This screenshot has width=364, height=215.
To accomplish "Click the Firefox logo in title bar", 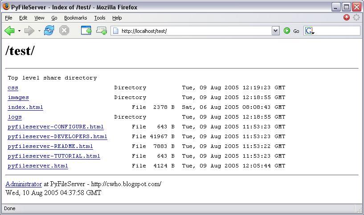I will pos(6,7).
